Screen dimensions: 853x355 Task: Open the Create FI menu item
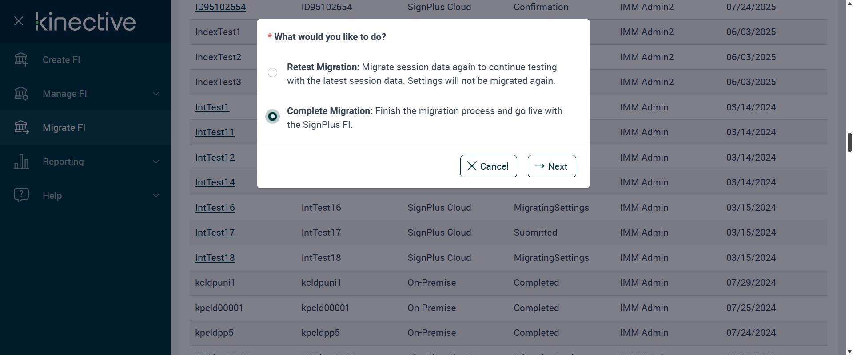click(x=61, y=60)
